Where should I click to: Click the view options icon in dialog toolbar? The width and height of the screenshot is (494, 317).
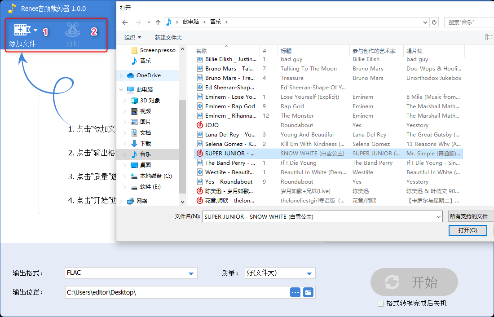489,37
